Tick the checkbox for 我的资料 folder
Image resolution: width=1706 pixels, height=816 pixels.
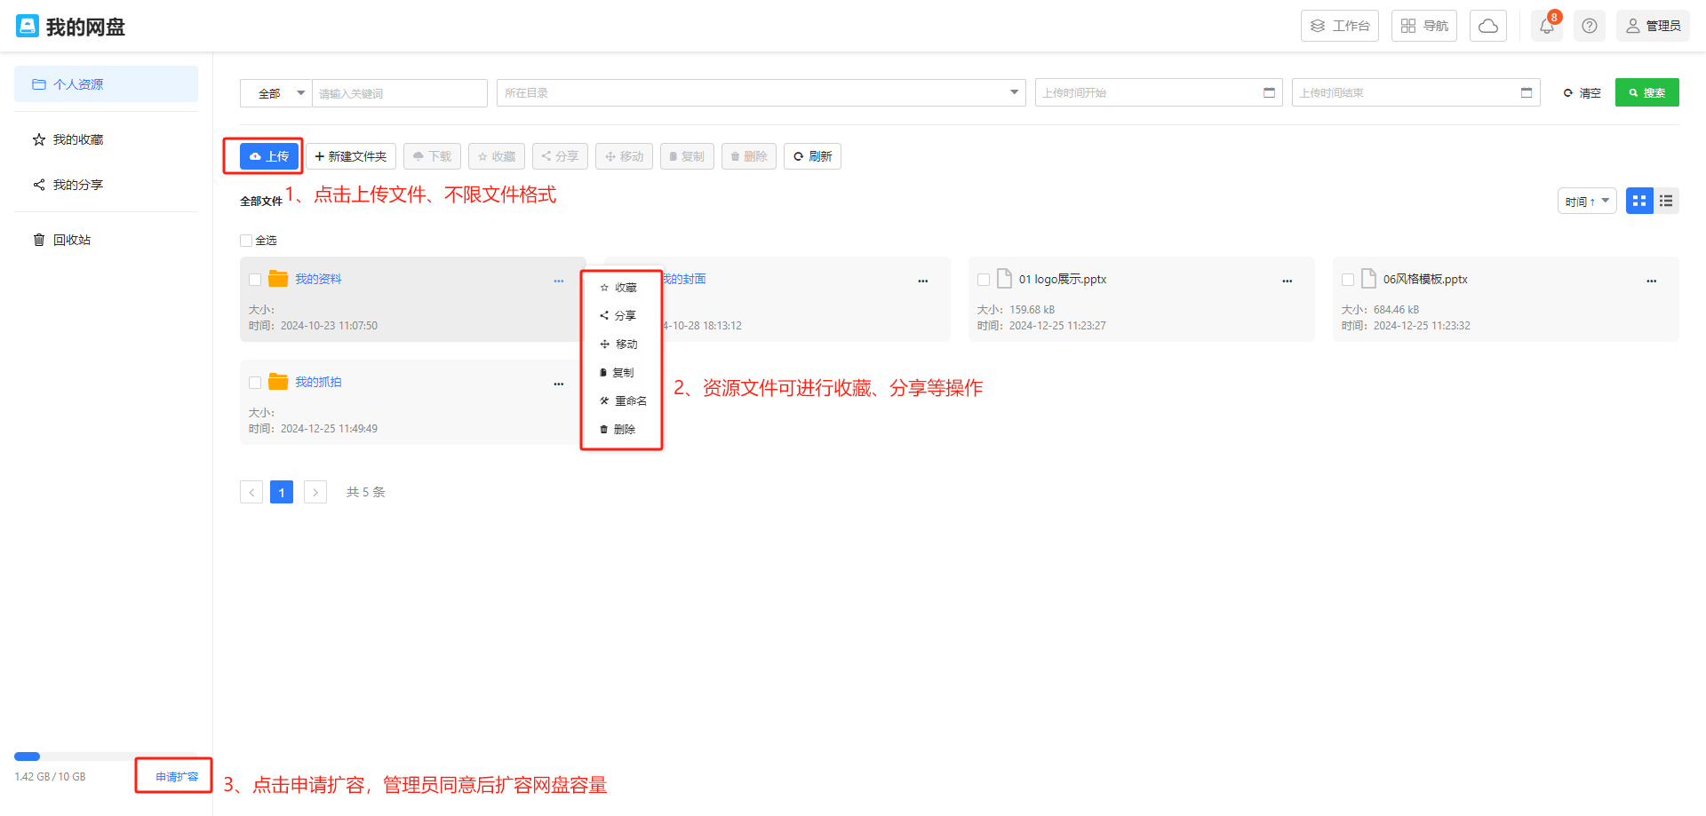click(255, 280)
